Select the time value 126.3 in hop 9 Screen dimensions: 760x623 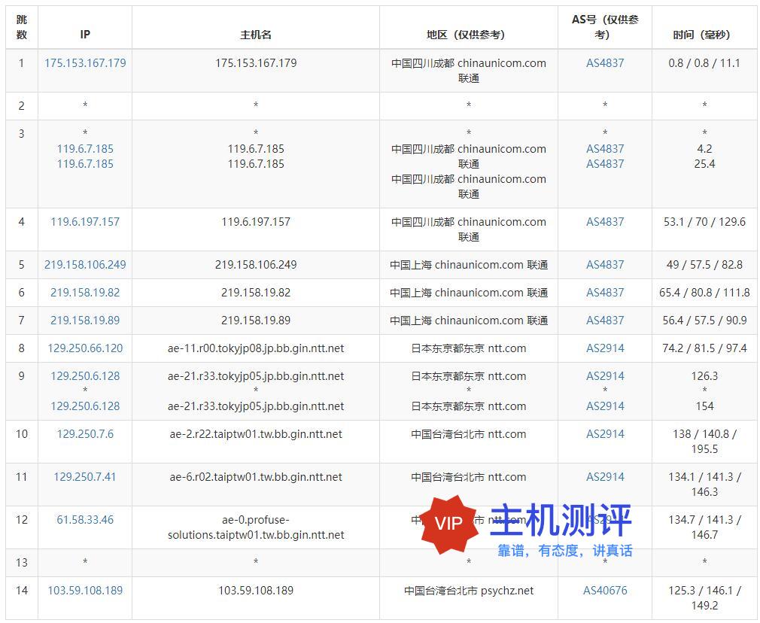(704, 376)
